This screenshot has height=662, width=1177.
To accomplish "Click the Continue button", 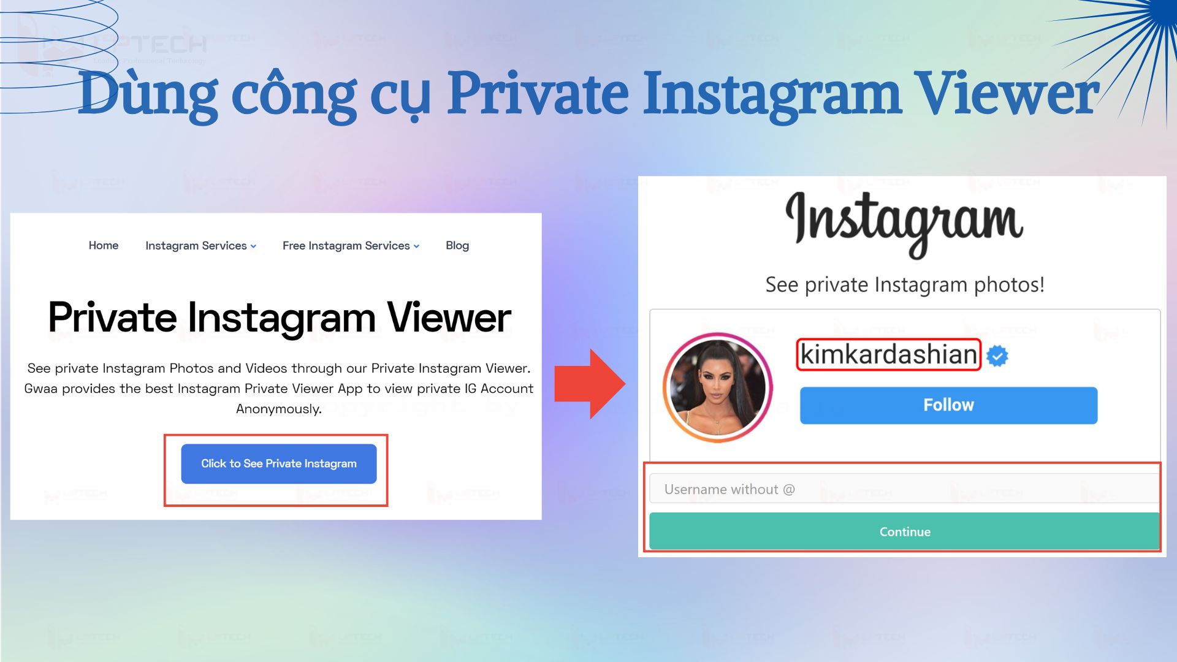I will 905,532.
